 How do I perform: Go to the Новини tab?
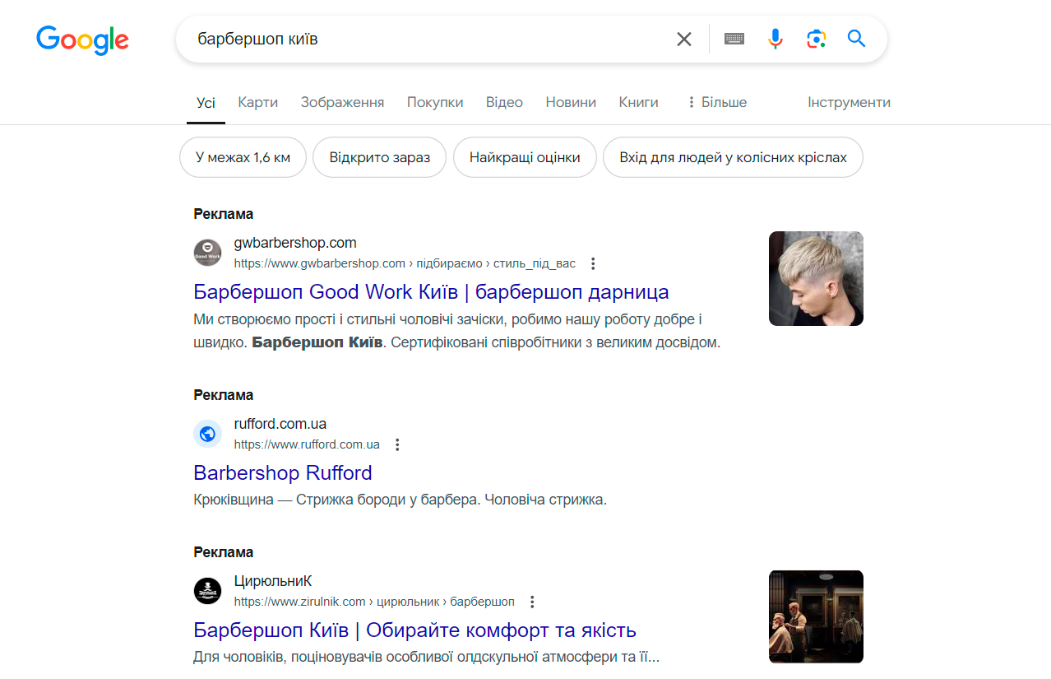(x=571, y=102)
